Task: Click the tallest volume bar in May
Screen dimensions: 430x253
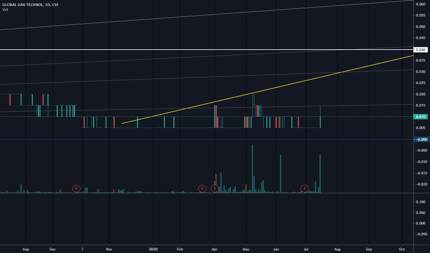Action: click(252, 169)
